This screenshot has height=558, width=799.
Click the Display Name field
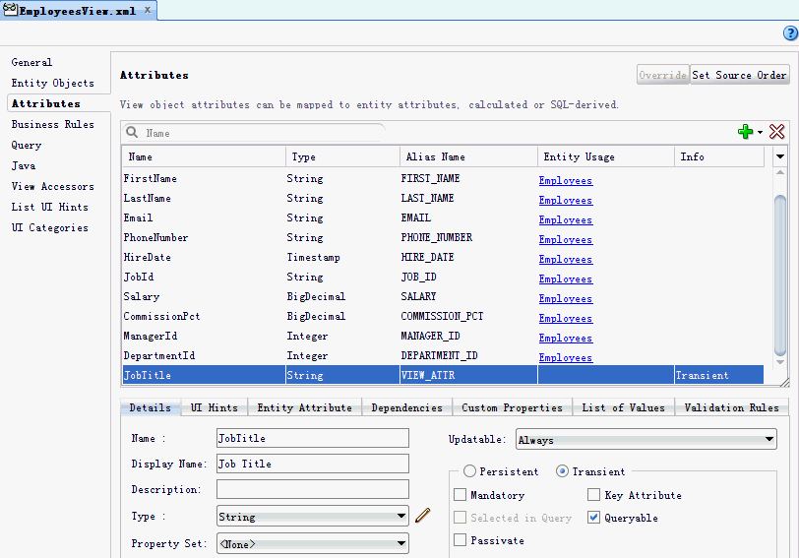(x=312, y=464)
